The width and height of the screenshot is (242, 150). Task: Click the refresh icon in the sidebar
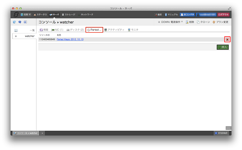15,22
